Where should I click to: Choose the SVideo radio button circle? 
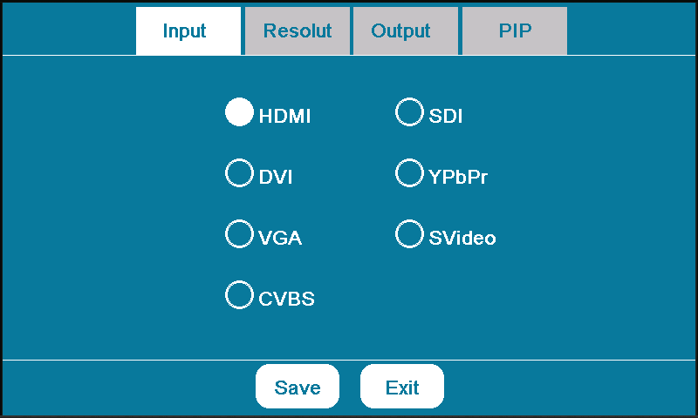(409, 234)
